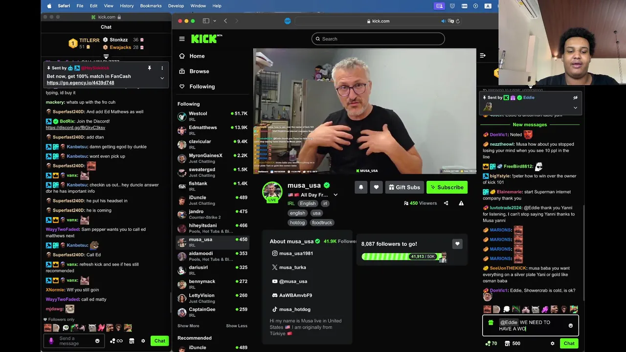Viewport: 626px width, 352px height.
Task: Open X link musa_turka
Action: [x=289, y=267]
